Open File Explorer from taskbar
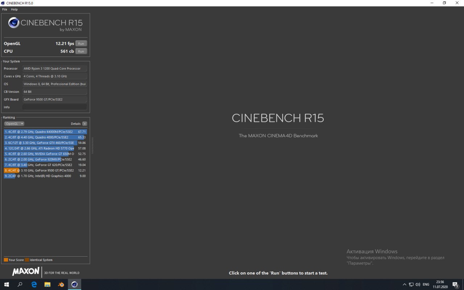 pos(47,285)
